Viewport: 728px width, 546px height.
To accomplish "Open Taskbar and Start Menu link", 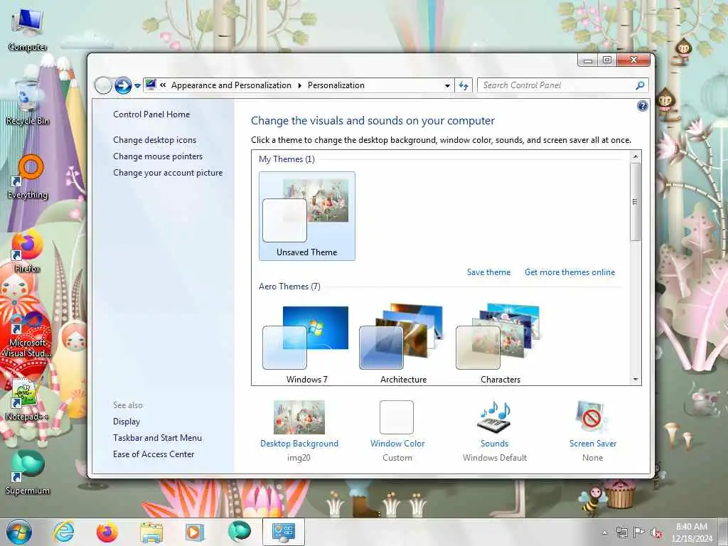I will (157, 438).
